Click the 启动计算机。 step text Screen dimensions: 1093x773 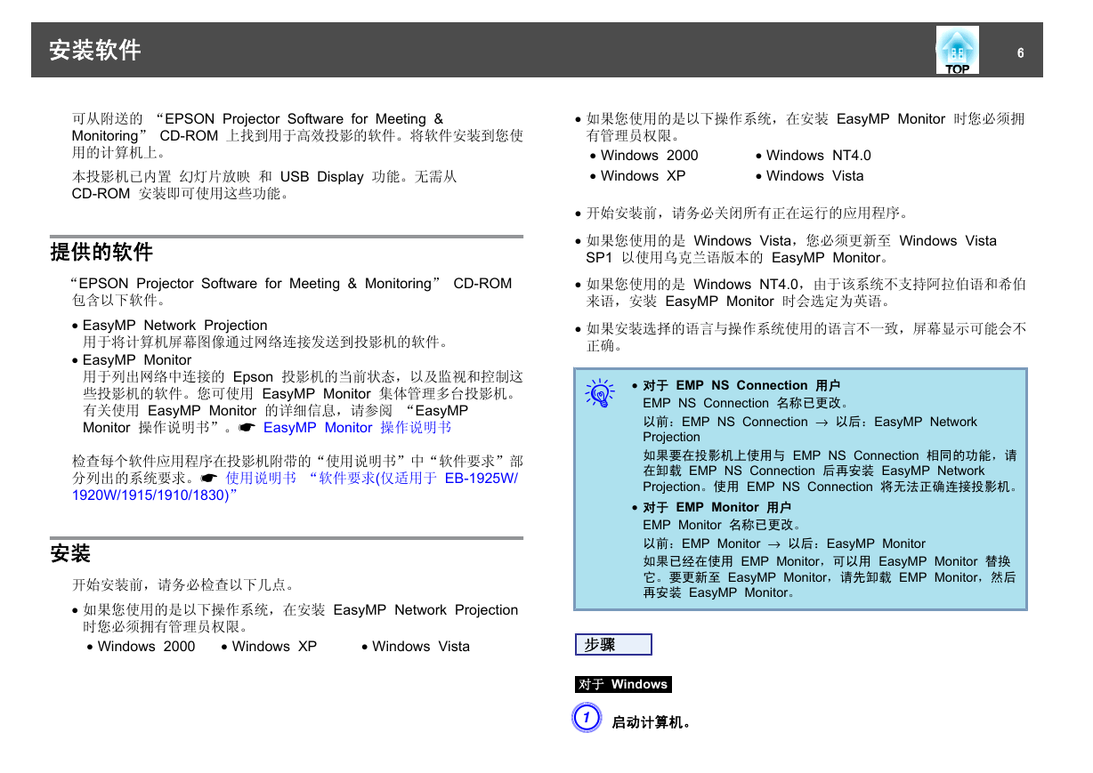click(652, 722)
